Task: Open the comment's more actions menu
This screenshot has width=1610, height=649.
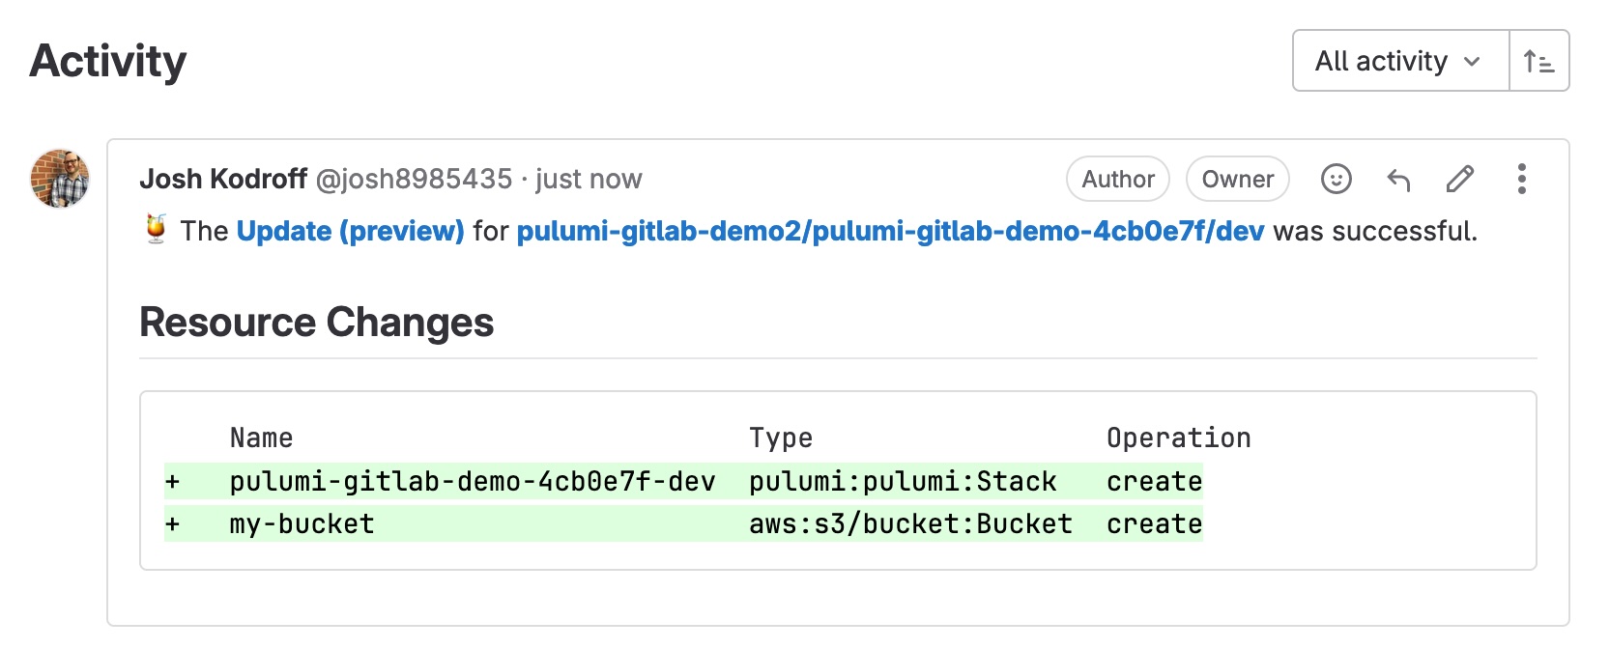Action: [x=1522, y=179]
